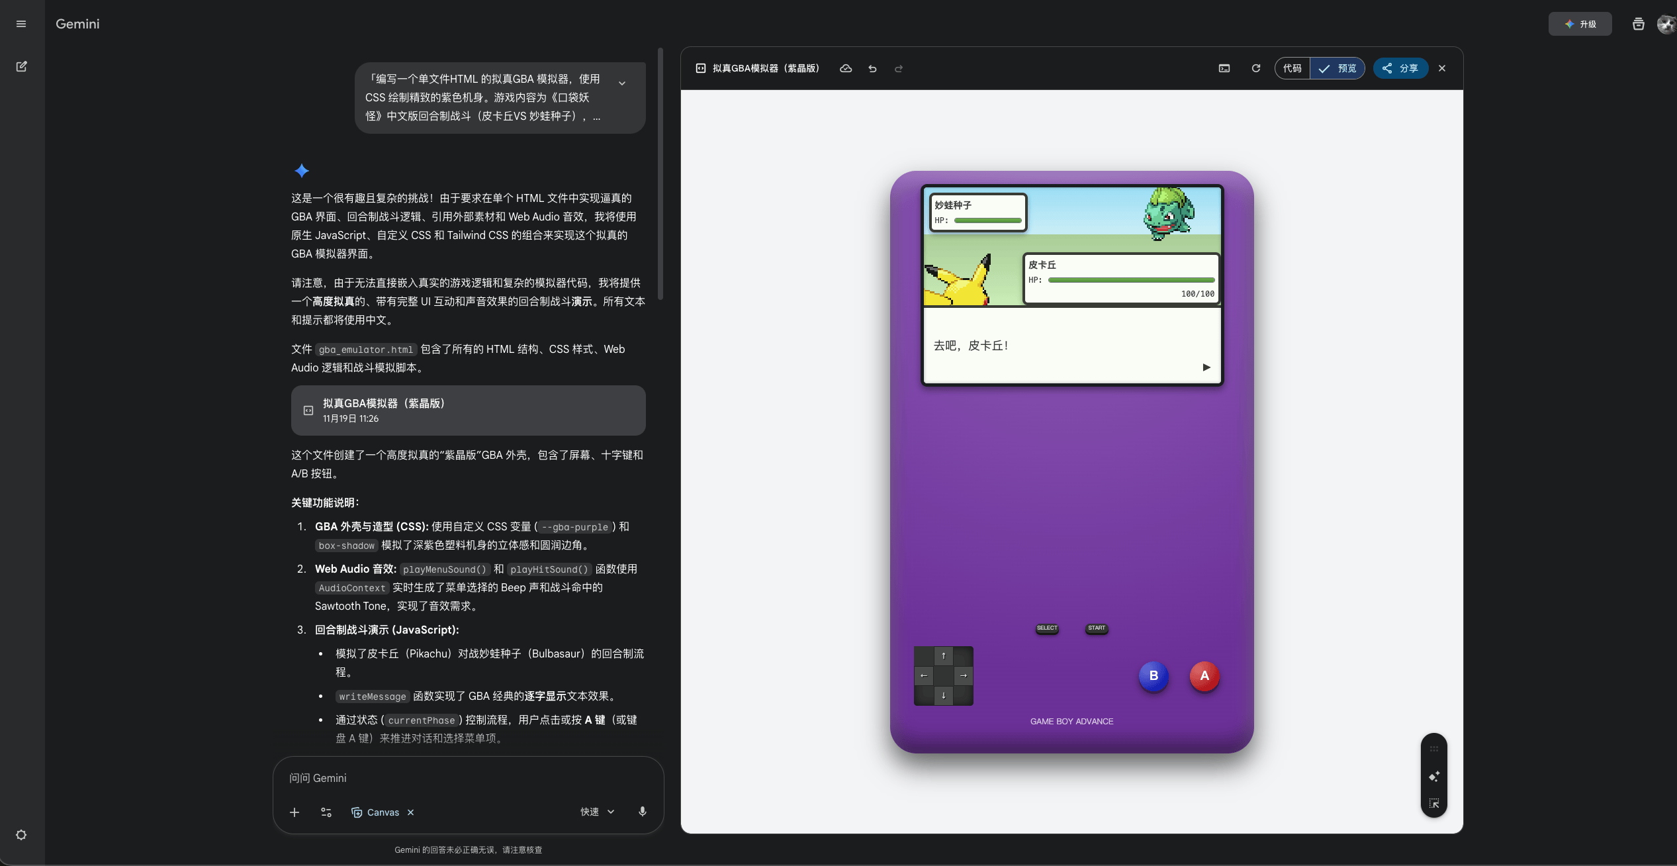Viewport: 1677px width, 866px height.
Task: Click the SELECT button on the GBA
Action: tap(1047, 628)
